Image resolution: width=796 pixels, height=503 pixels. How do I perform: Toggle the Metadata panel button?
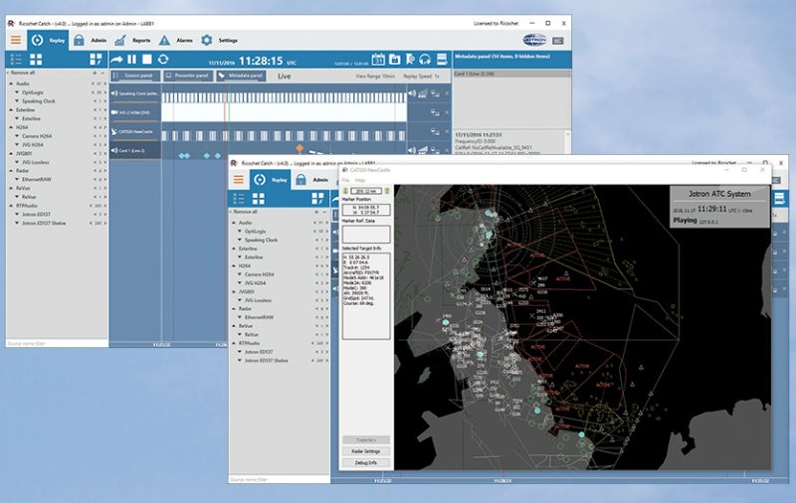click(x=241, y=76)
